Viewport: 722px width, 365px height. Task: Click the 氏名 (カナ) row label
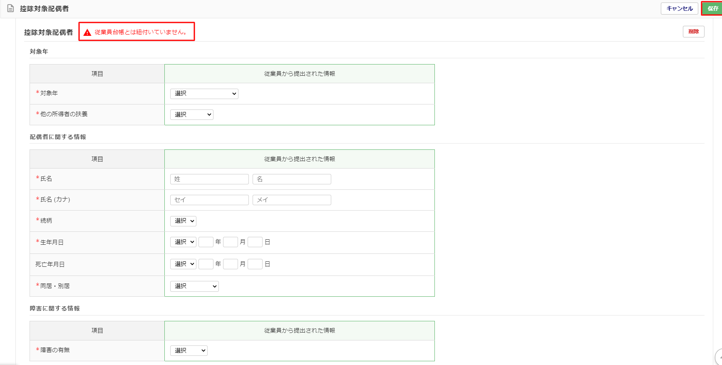55,199
